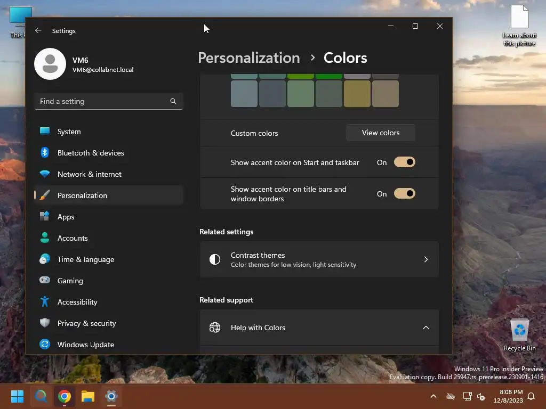Click Learn about this picture icon
Image resolution: width=546 pixels, height=409 pixels.
click(519, 26)
